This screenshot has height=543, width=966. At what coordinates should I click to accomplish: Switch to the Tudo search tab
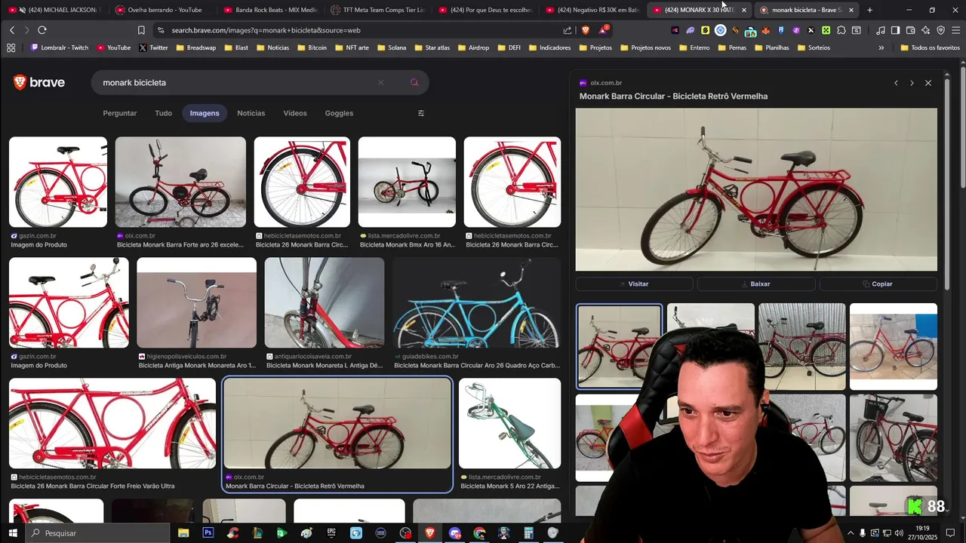164,113
